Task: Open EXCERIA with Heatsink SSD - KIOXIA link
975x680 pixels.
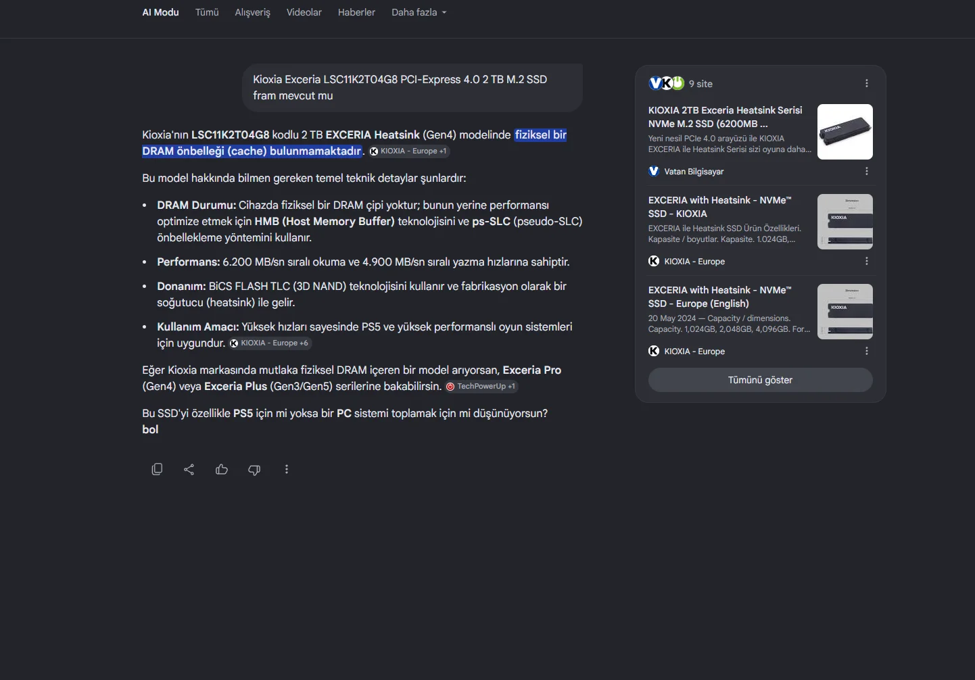Action: point(719,207)
